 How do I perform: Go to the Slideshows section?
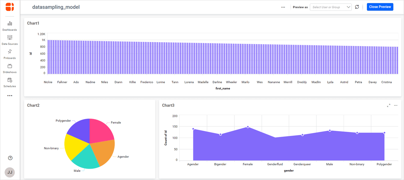(9, 68)
